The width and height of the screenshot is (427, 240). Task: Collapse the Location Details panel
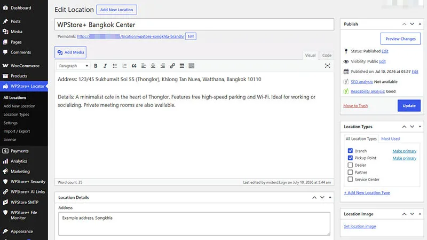(330, 197)
